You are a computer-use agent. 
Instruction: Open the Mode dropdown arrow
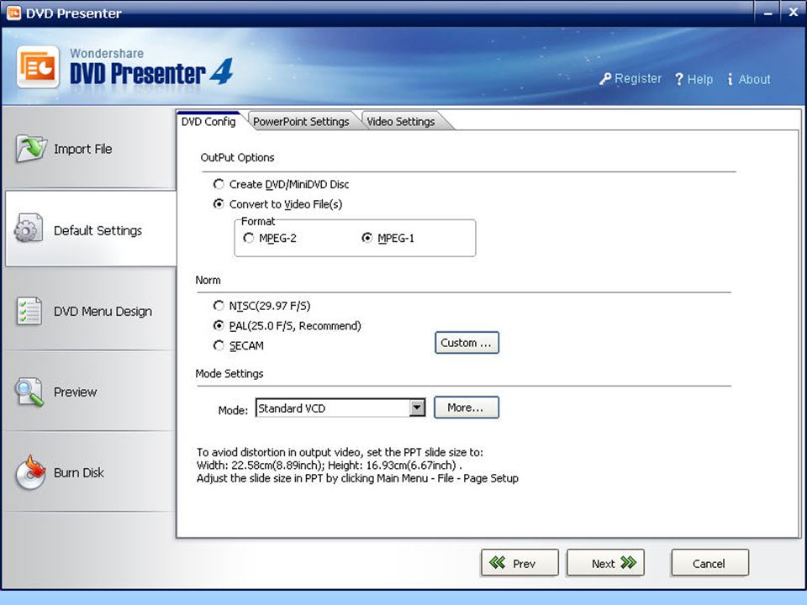(418, 408)
